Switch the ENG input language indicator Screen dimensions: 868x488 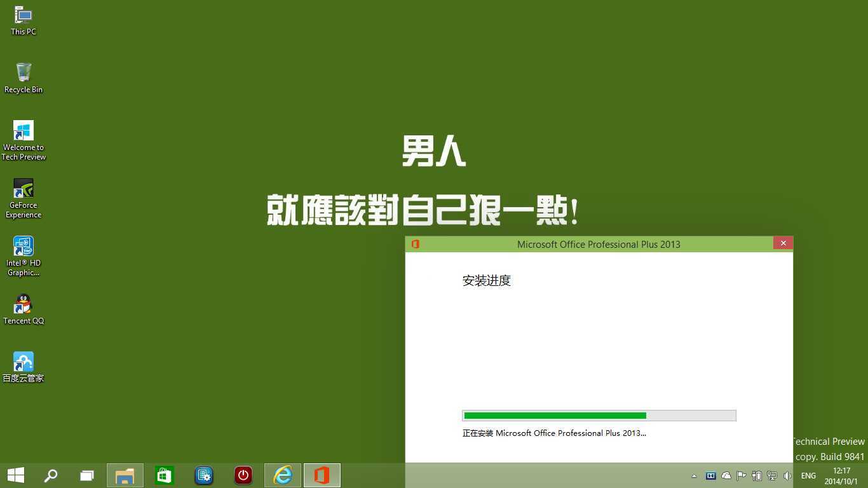coord(808,476)
